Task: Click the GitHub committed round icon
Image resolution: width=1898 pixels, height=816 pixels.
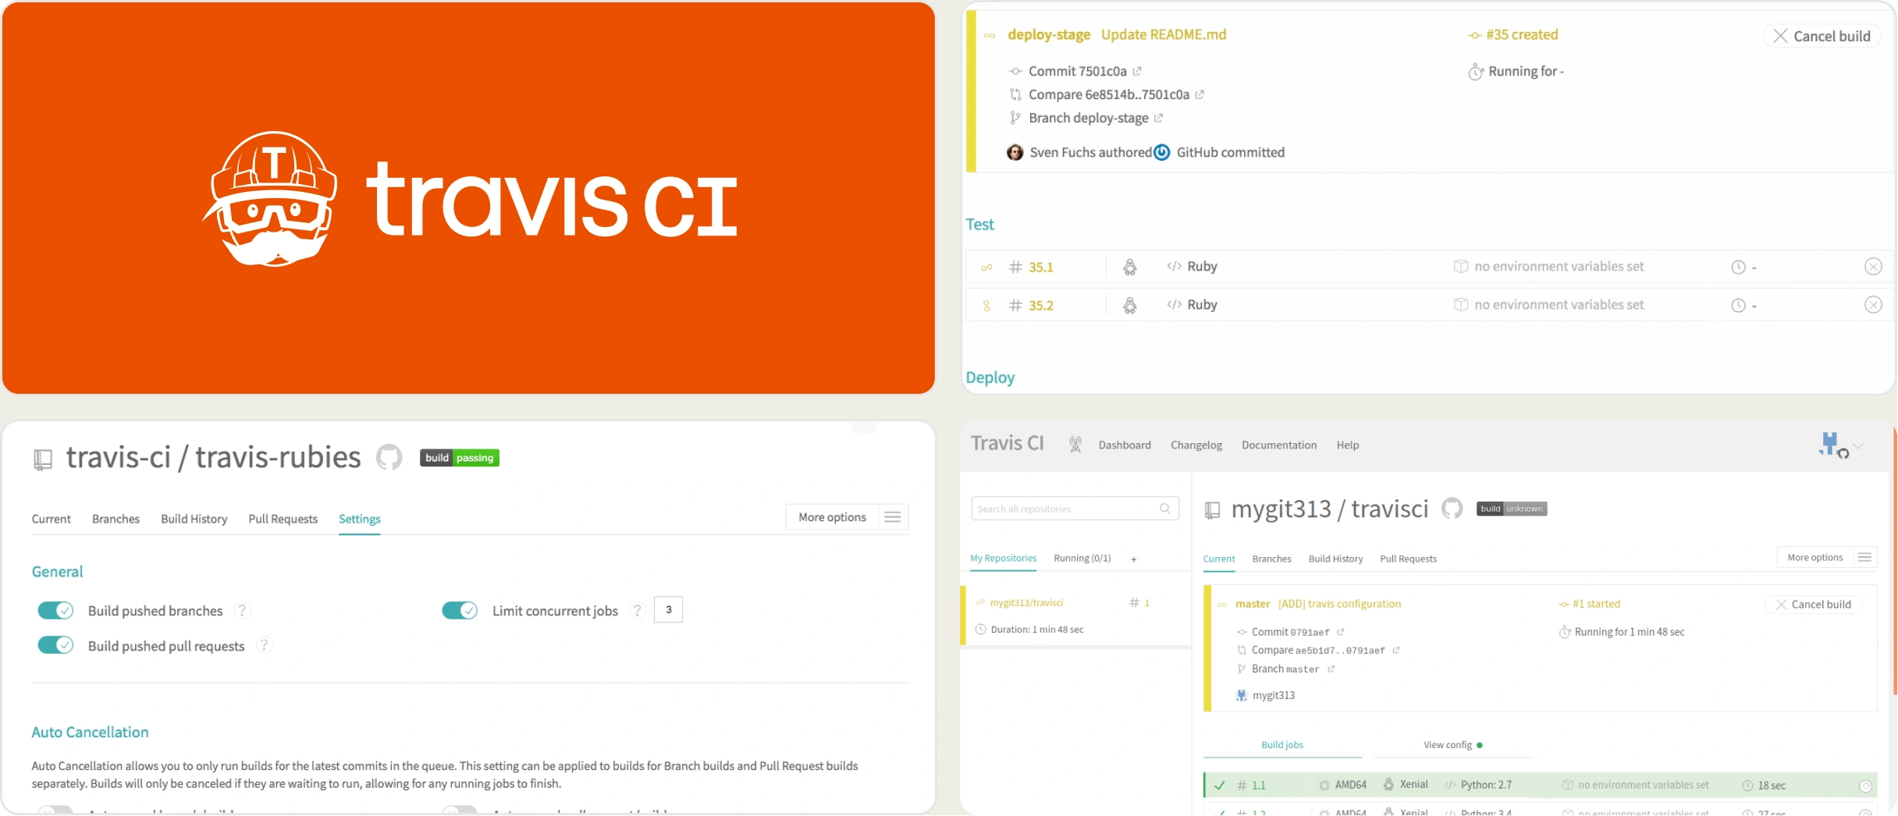Action: coord(1162,152)
